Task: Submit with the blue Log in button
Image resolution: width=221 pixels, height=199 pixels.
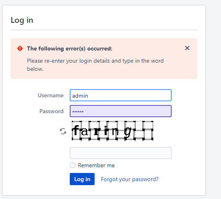Action: (x=82, y=179)
